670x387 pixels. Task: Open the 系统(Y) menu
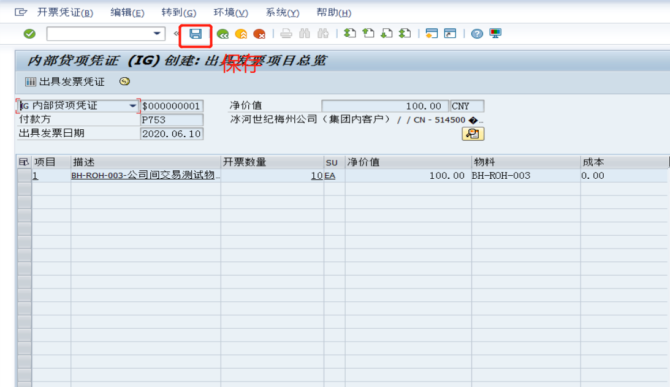pos(283,12)
